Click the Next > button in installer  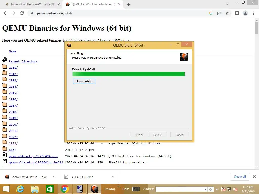[x=158, y=135]
